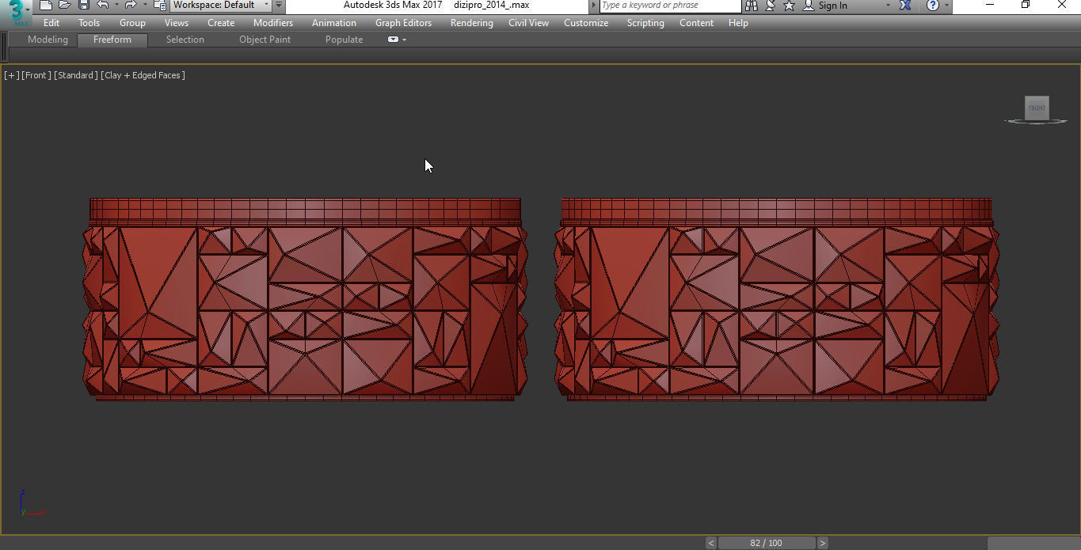Open the 3ds Max application menu logo
Screen dimensions: 1081x550
point(16,11)
